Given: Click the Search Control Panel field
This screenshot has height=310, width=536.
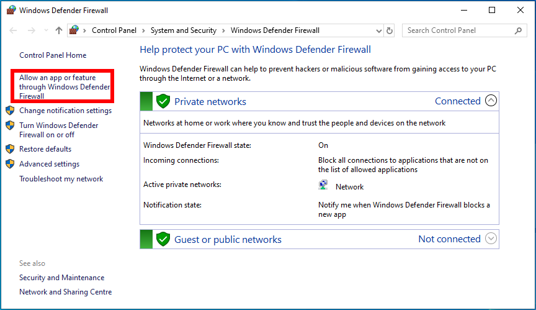Looking at the screenshot, I should tap(459, 30).
